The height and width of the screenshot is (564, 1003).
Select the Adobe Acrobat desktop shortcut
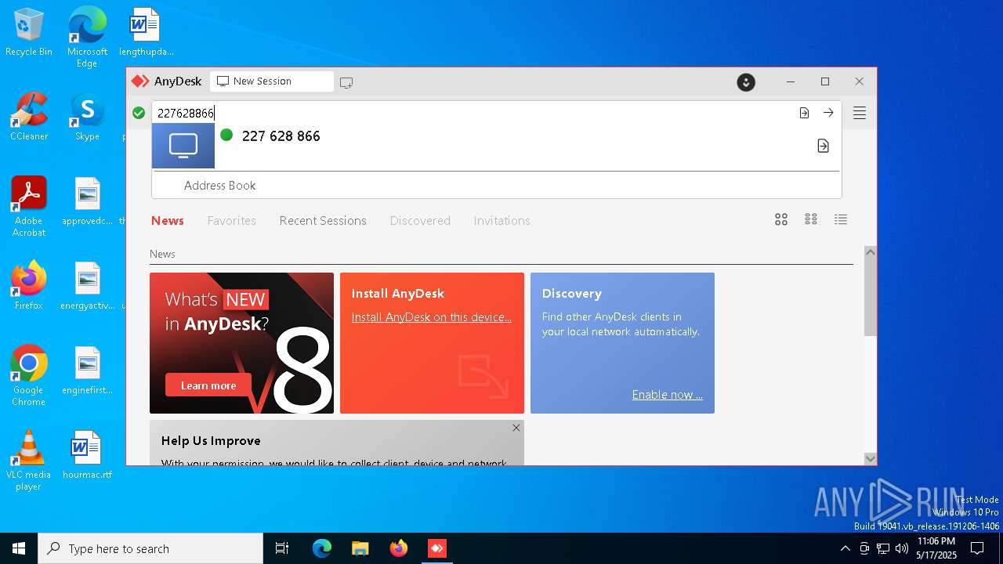coord(29,207)
